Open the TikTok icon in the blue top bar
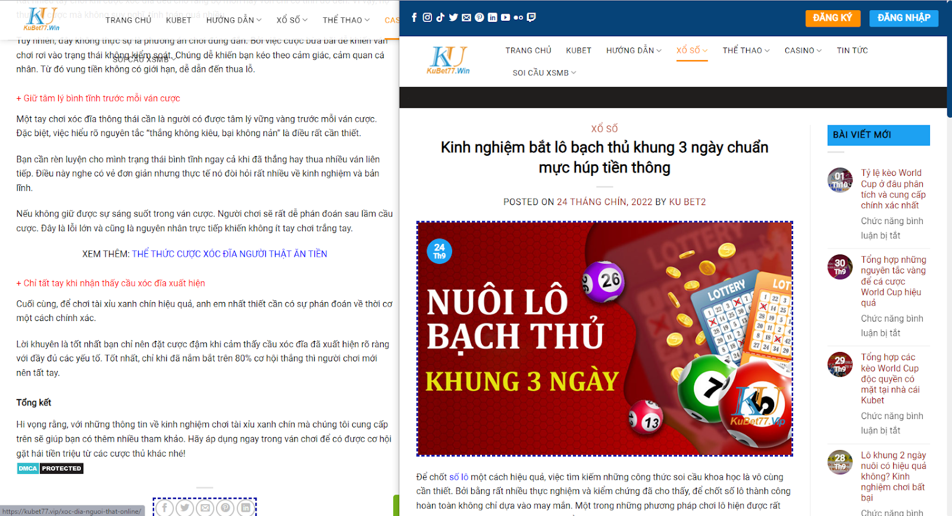 [x=440, y=17]
